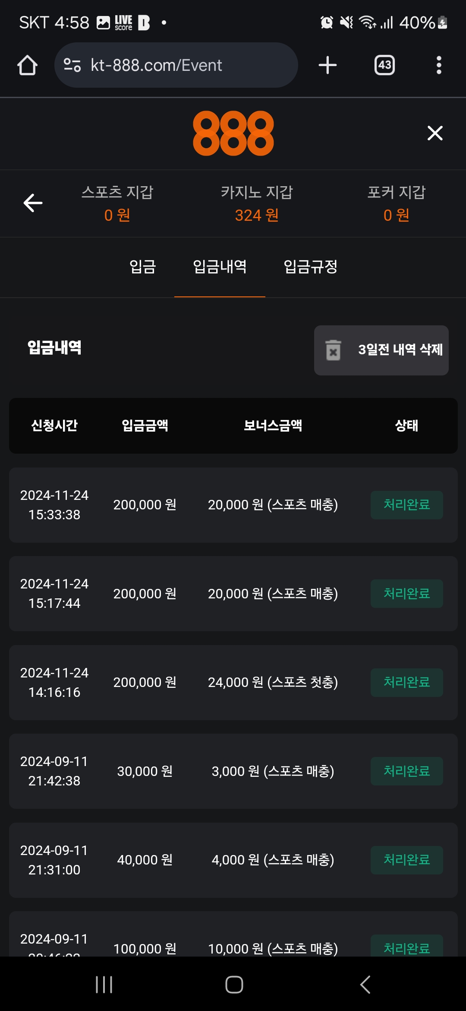Click the trash can delete icon
This screenshot has width=466, height=1011.
333,350
